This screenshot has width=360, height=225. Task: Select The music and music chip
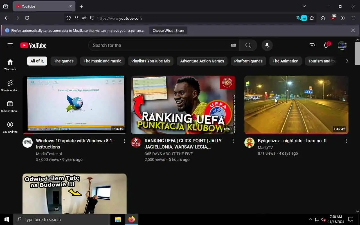pyautogui.click(x=102, y=61)
